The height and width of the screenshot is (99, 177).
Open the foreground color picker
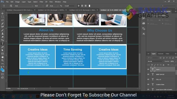[x=2, y=70]
